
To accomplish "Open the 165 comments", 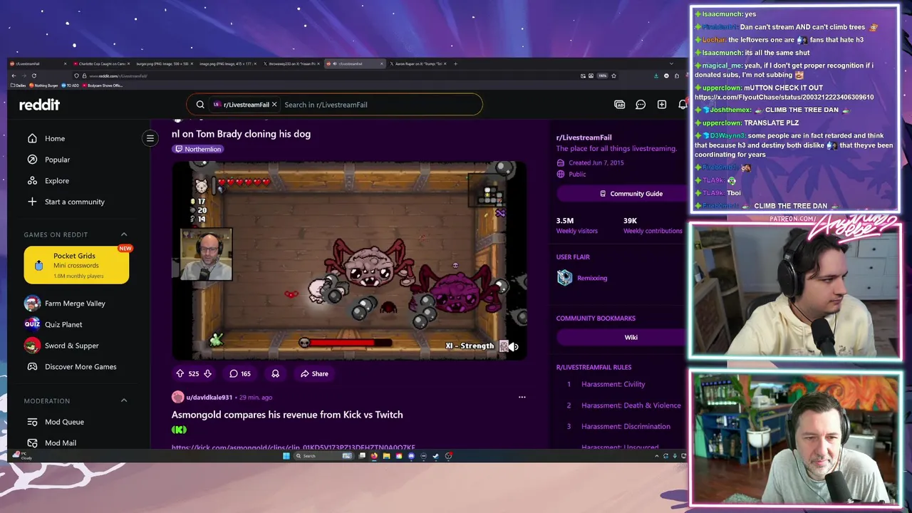I will click(x=239, y=373).
